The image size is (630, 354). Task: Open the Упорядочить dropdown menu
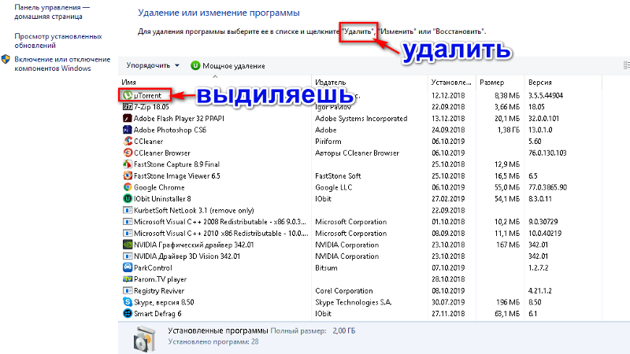click(153, 65)
